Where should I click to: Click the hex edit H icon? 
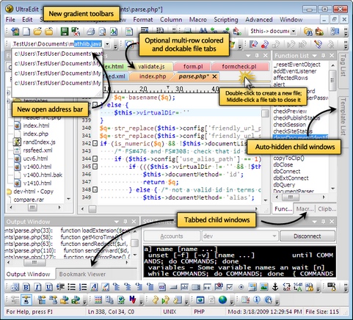coord(132,299)
